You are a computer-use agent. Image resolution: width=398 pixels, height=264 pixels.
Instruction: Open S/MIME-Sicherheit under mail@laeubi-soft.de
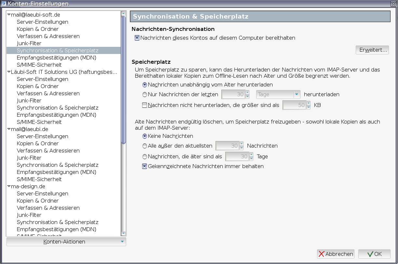click(39, 65)
